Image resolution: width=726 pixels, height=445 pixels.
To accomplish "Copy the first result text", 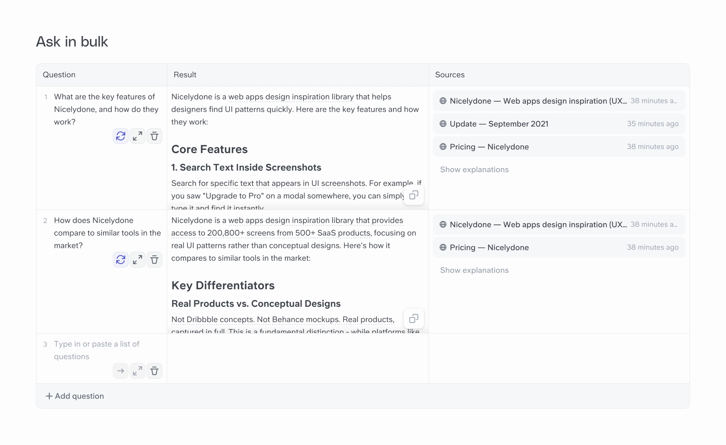I will (414, 195).
